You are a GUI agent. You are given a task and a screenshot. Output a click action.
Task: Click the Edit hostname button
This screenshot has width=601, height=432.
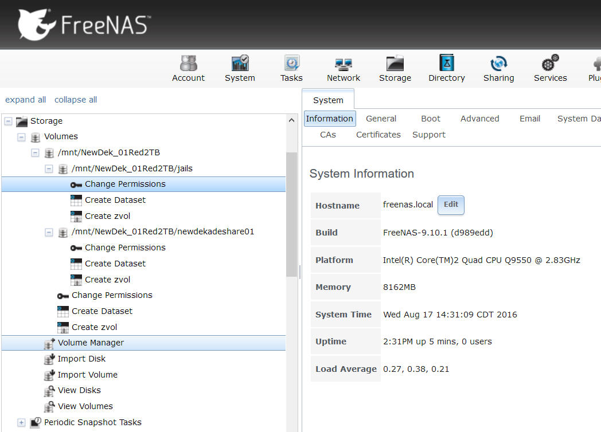pyautogui.click(x=451, y=205)
